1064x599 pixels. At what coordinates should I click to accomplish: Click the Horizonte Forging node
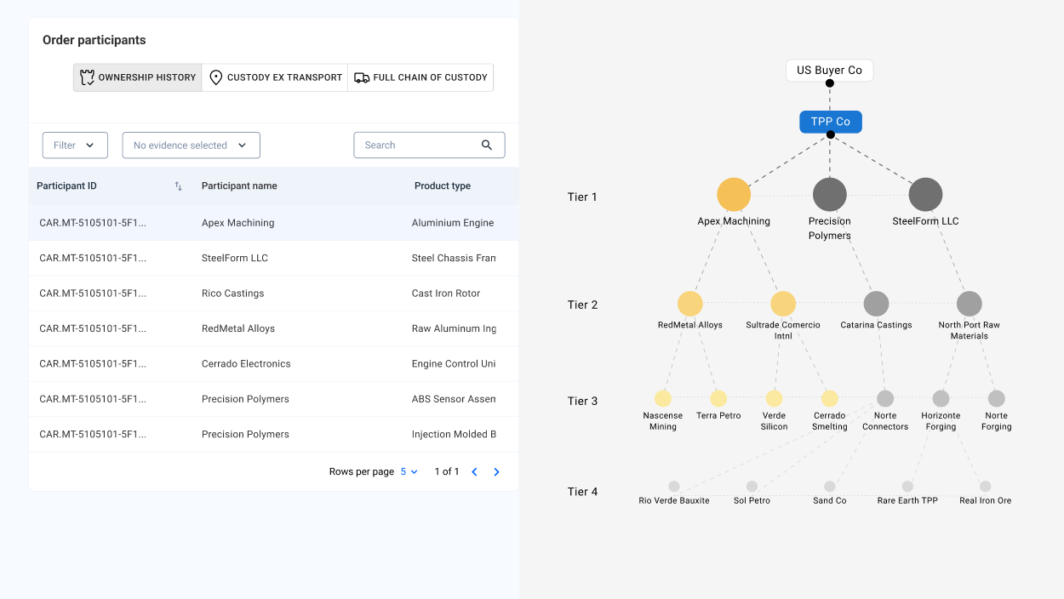[x=941, y=398]
